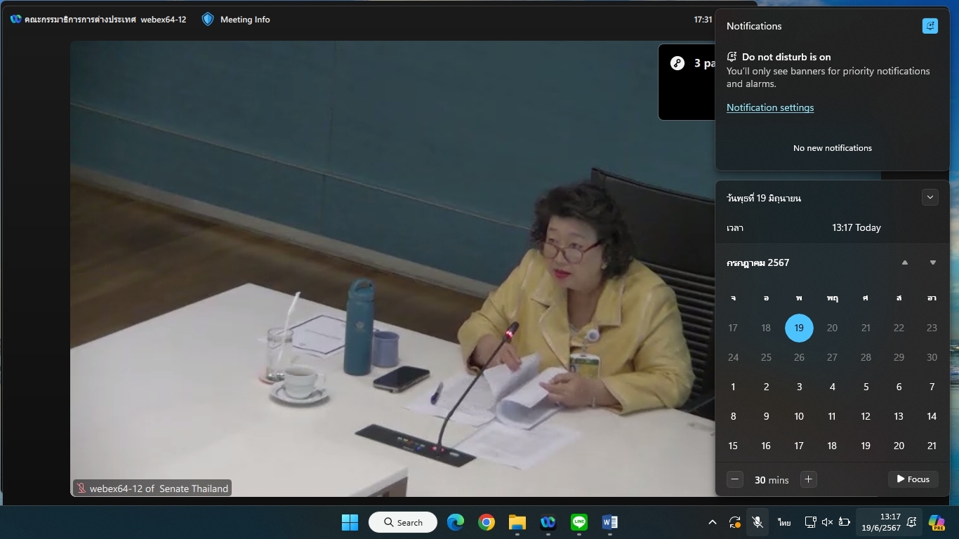Screen dimensions: 959x539
Task: Open network status tray icon
Action: tap(810, 522)
